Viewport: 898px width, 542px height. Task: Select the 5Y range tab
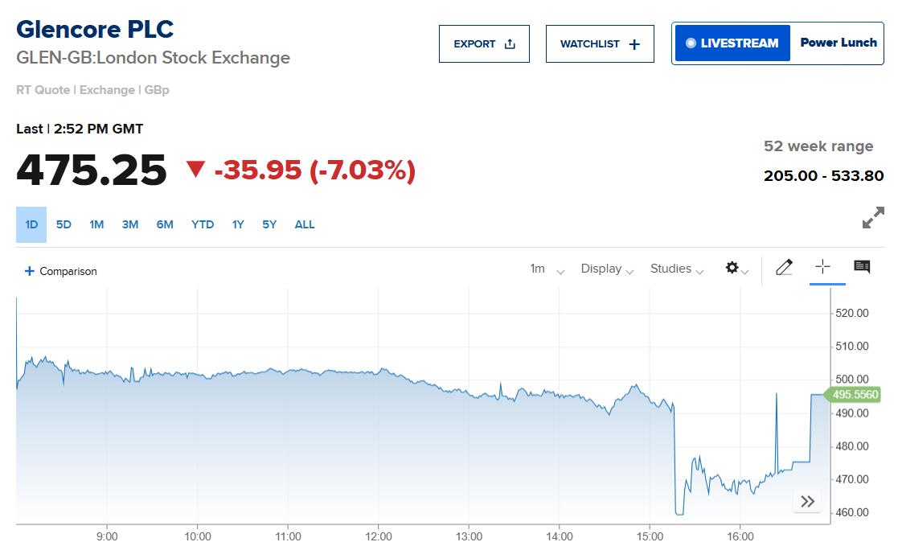pyautogui.click(x=269, y=224)
